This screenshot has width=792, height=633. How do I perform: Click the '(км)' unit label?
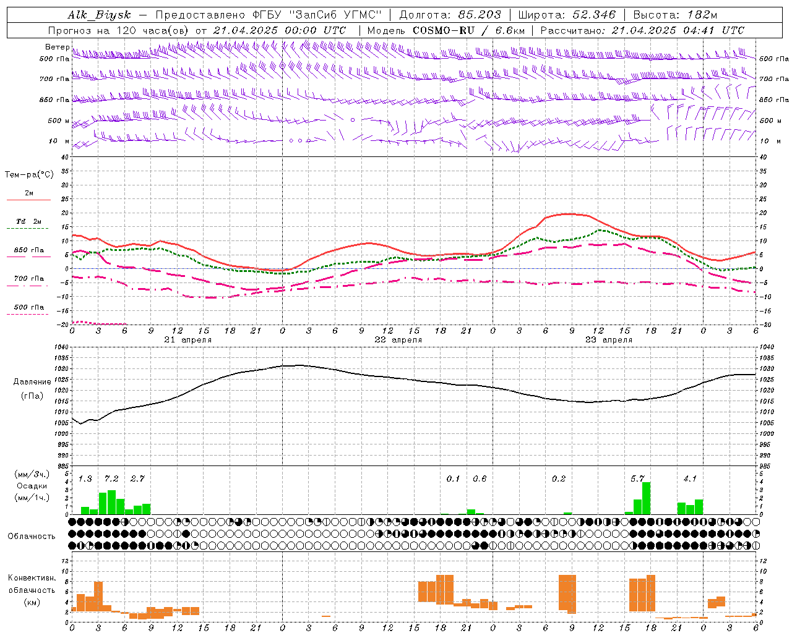pyautogui.click(x=32, y=602)
